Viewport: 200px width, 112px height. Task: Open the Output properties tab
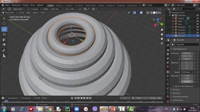pos(168,54)
